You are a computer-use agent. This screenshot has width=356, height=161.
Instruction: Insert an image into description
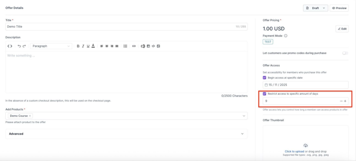pos(158,46)
